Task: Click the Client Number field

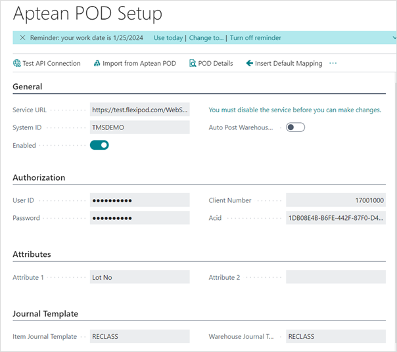Action: coord(335,200)
